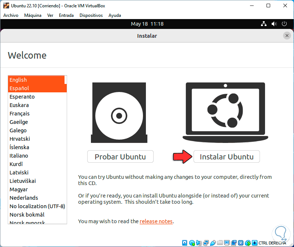The image size is (294, 247).
Task: Select Kurdî in the language list
Action: click(x=37, y=164)
